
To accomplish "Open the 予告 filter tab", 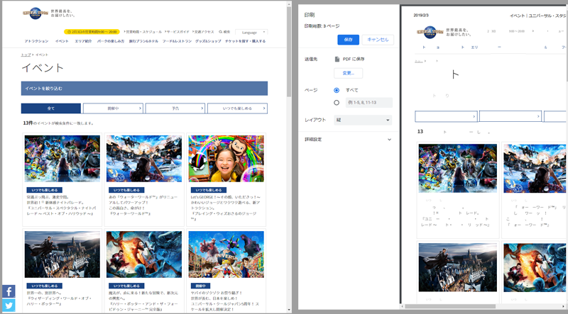I will pyautogui.click(x=175, y=108).
